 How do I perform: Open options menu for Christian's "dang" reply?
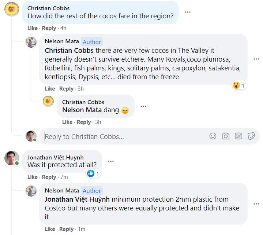click(143, 106)
